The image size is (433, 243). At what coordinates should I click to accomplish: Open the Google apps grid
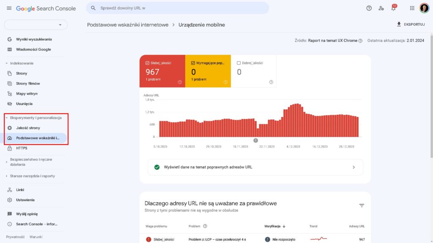tap(412, 8)
